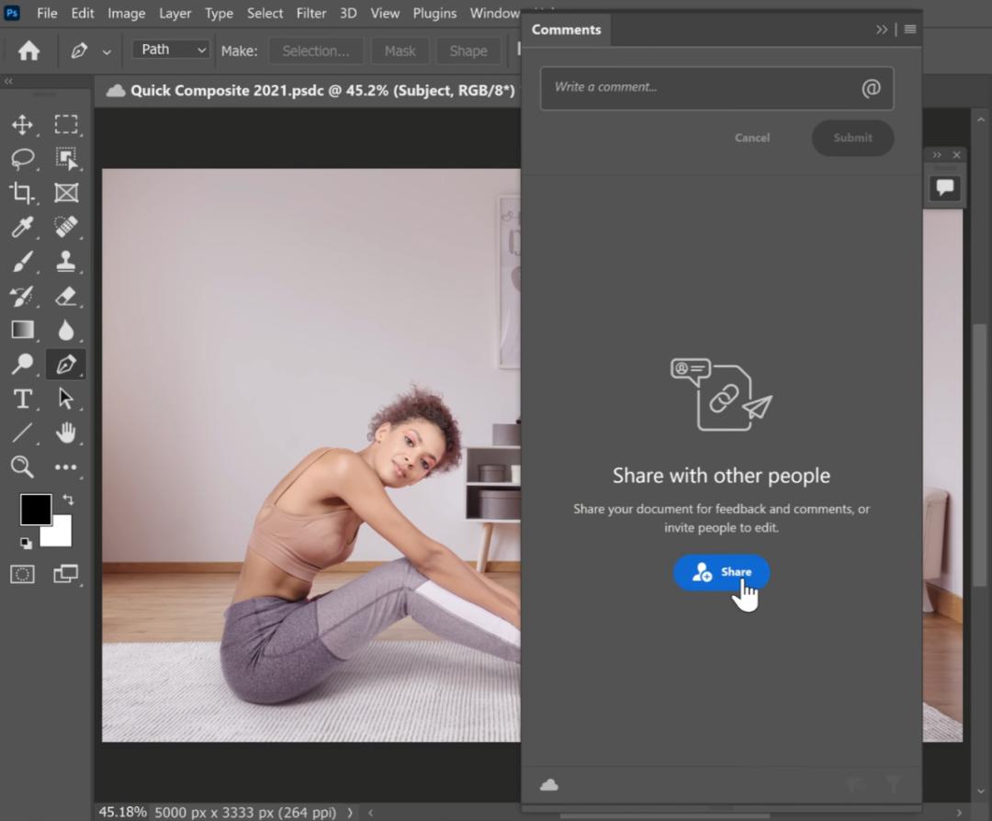Screen dimensions: 992x821
Task: Swap foreground and background colors
Action: [x=68, y=500]
